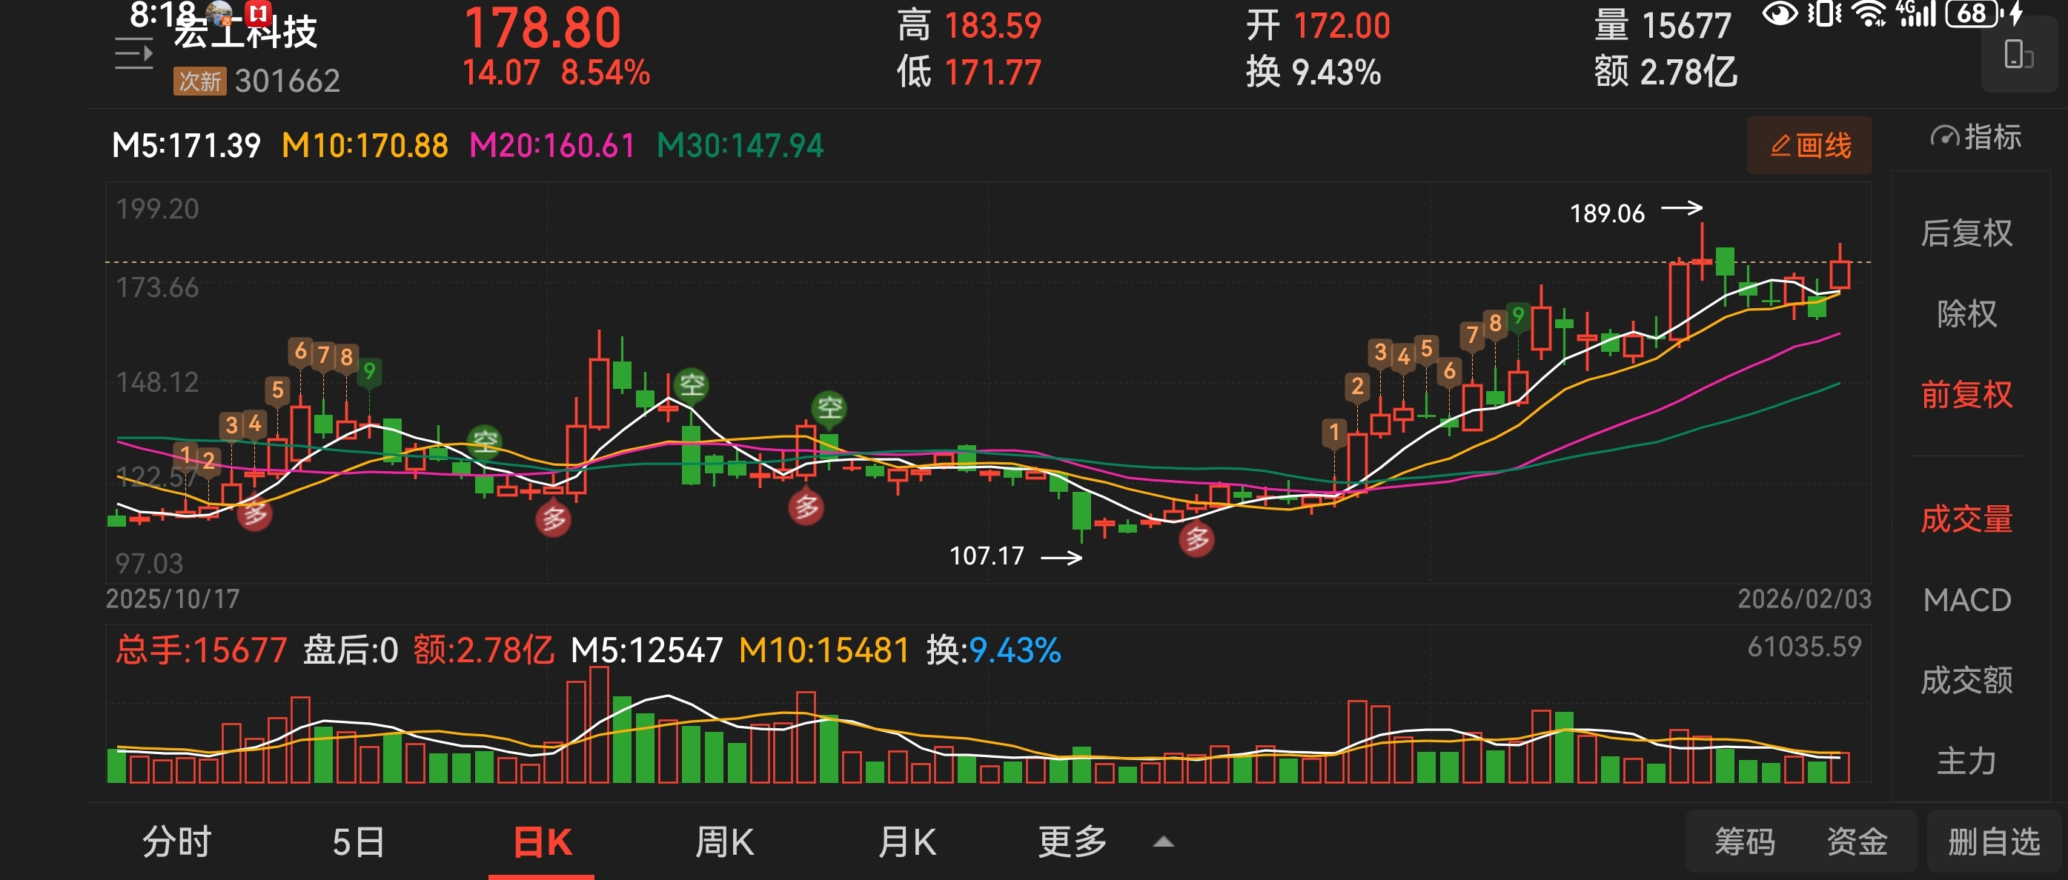Tap the 189.06 high price marker
2068x880 pixels.
pos(1607,213)
